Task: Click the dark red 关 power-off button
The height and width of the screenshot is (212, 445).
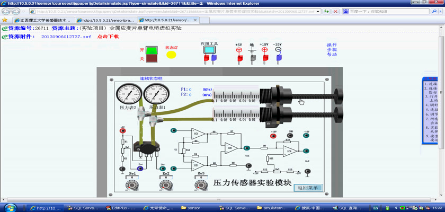Action: point(152,58)
